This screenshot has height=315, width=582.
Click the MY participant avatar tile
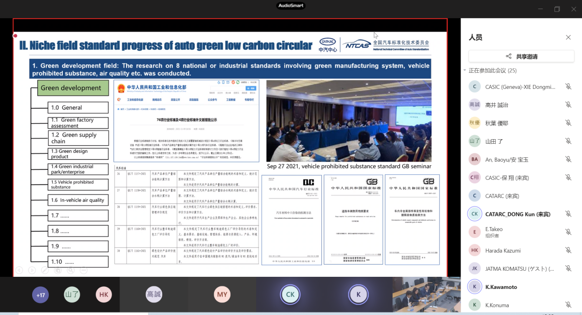coord(222,294)
